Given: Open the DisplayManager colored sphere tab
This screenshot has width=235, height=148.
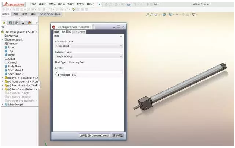Looking at the screenshot, I should pos(29,23).
